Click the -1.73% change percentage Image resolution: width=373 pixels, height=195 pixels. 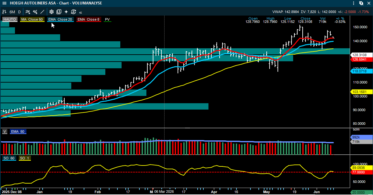point(363,12)
